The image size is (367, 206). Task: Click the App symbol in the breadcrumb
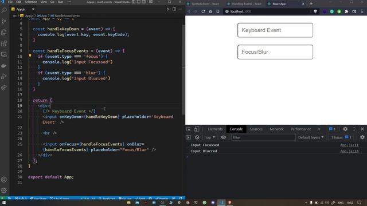pos(44,15)
